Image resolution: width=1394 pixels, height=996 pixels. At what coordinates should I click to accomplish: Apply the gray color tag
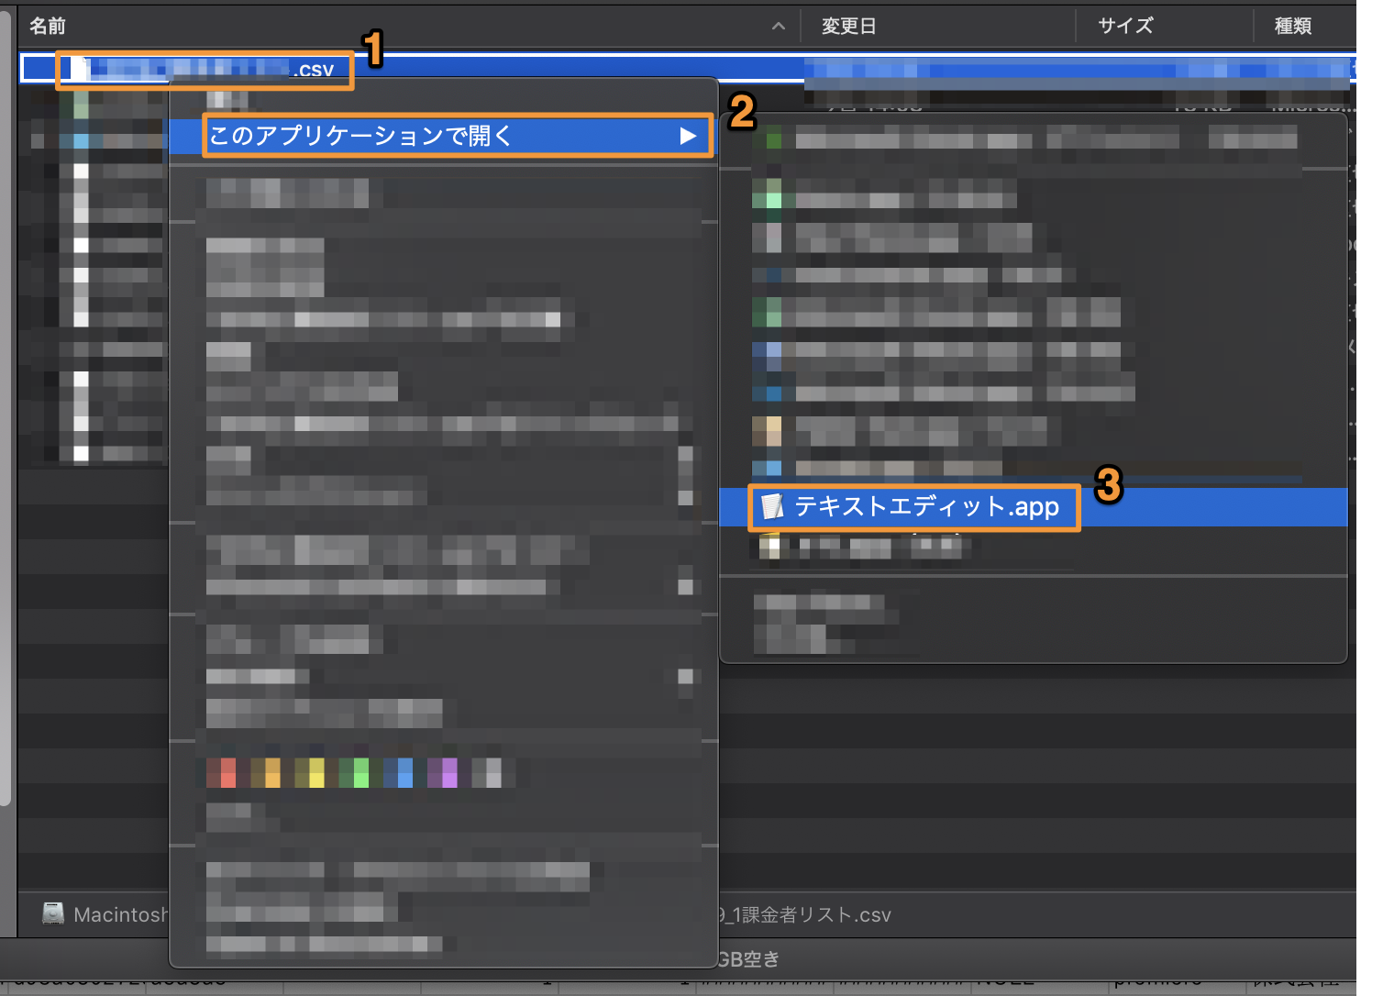[486, 773]
